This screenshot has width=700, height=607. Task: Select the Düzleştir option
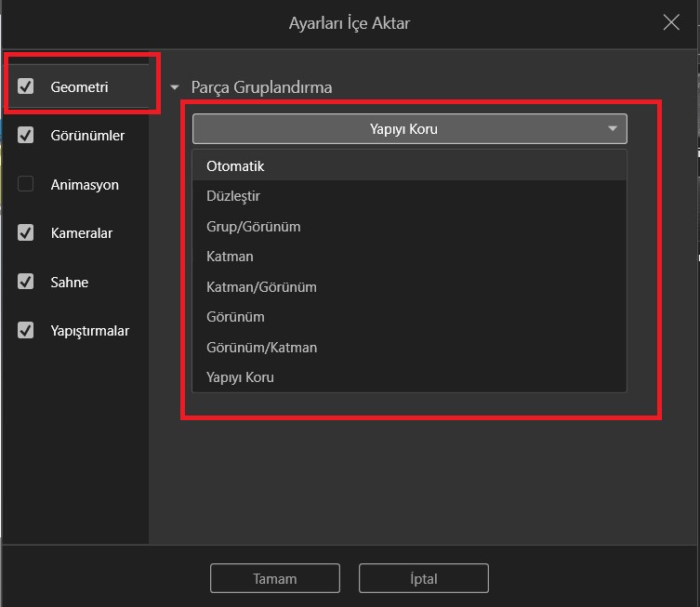coord(232,196)
